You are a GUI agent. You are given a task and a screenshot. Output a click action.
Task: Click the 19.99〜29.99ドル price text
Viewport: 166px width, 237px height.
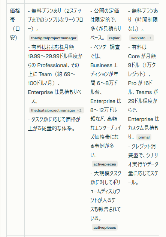tap(47, 56)
